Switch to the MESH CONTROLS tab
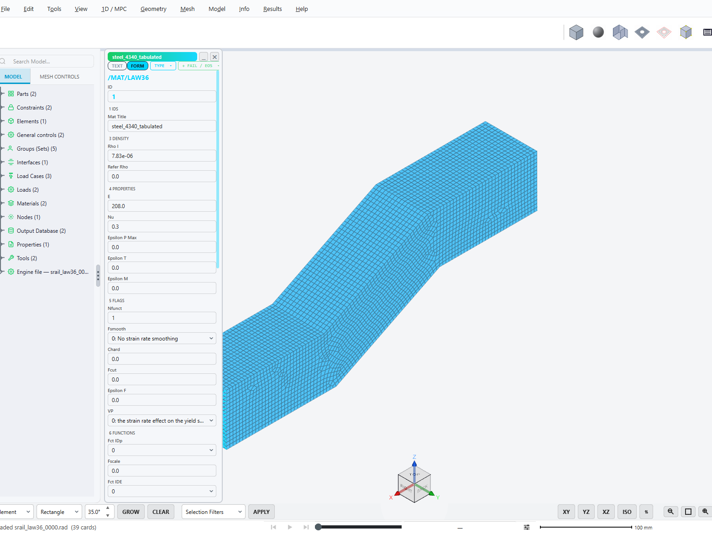 tap(59, 77)
